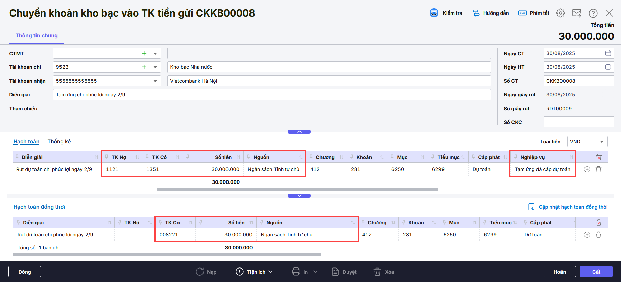Pin the TK Nợ column in Hạch toán
Image resolution: width=621 pixels, height=282 pixels.
106,157
